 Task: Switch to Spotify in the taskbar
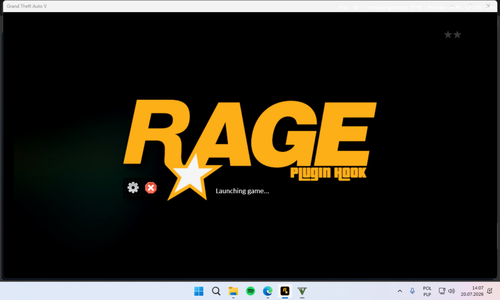pos(250,291)
